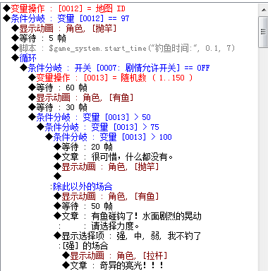The height and width of the screenshot is (271, 268).
Task: Select the 等待 : 20 帧 line
Action: [83, 147]
